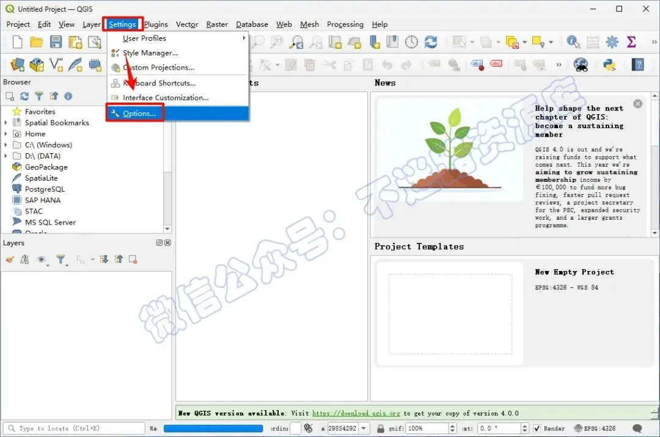Open the Settings menu
The height and width of the screenshot is (437, 660).
122,24
